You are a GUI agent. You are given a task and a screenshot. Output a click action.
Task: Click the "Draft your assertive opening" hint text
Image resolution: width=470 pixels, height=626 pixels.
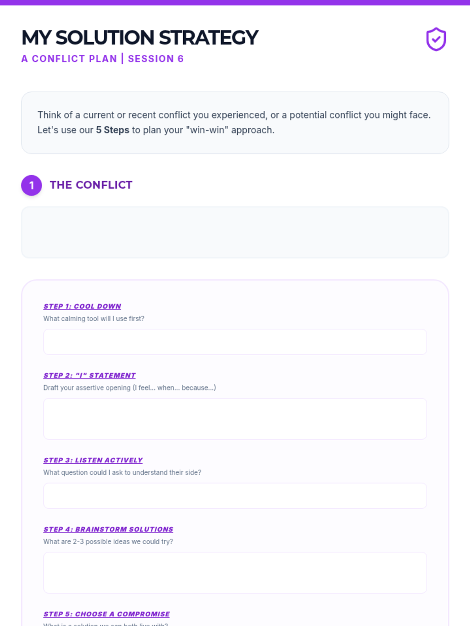(x=129, y=388)
